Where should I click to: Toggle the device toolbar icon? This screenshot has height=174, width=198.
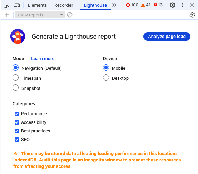(17, 5)
